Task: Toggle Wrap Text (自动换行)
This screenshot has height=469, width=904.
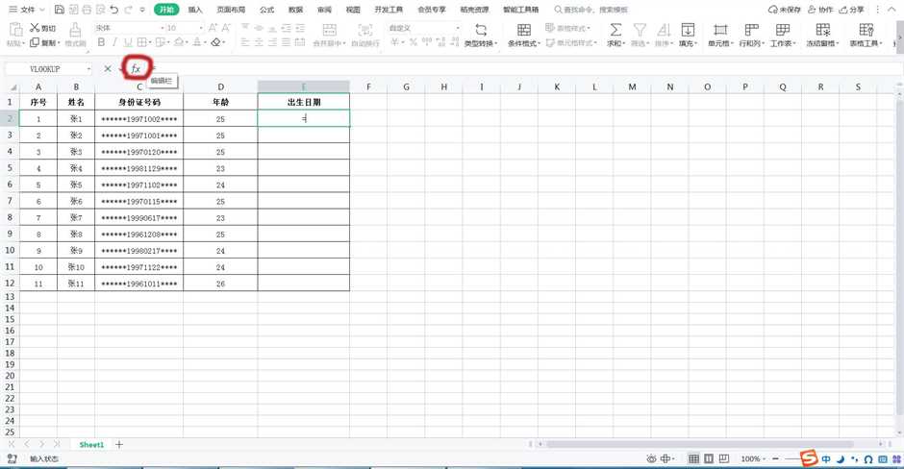Action: [364, 36]
